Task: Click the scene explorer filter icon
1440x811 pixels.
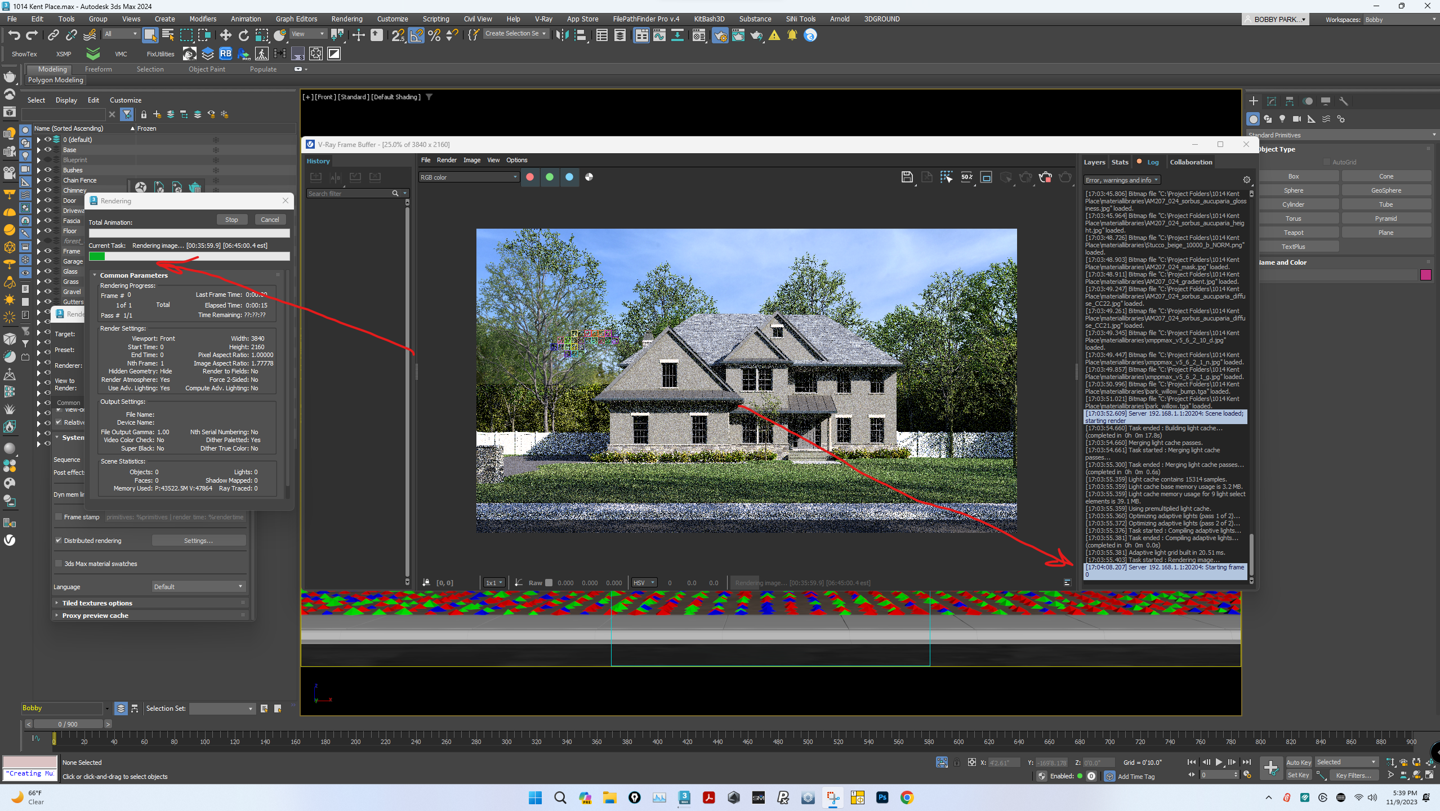Action: (127, 114)
